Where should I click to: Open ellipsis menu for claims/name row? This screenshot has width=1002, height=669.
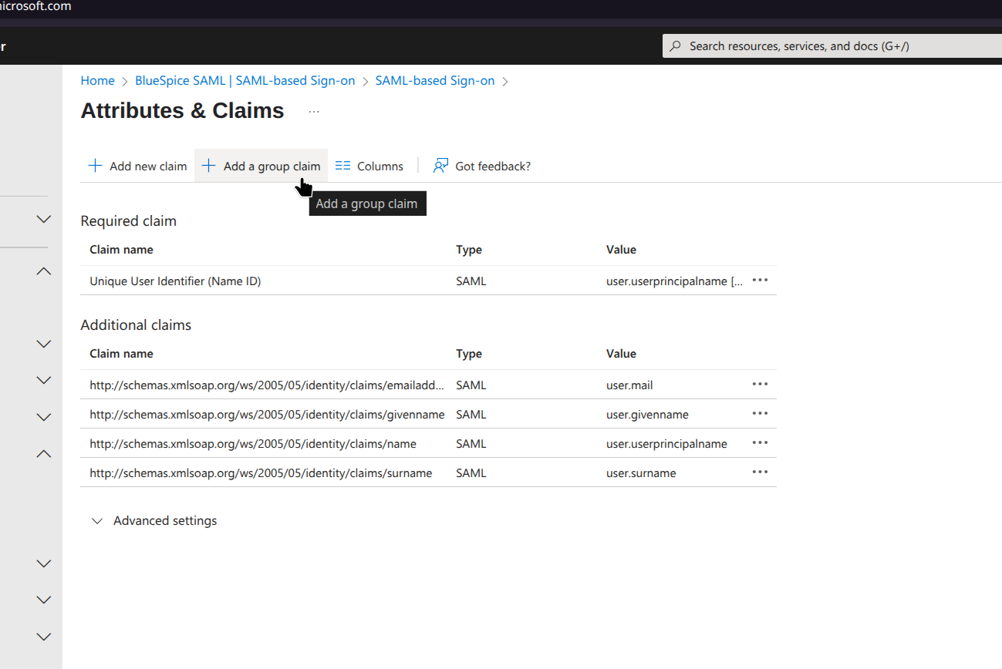(760, 443)
